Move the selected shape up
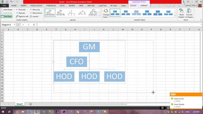Screen dimensions: 203x114 coord(35,9)
